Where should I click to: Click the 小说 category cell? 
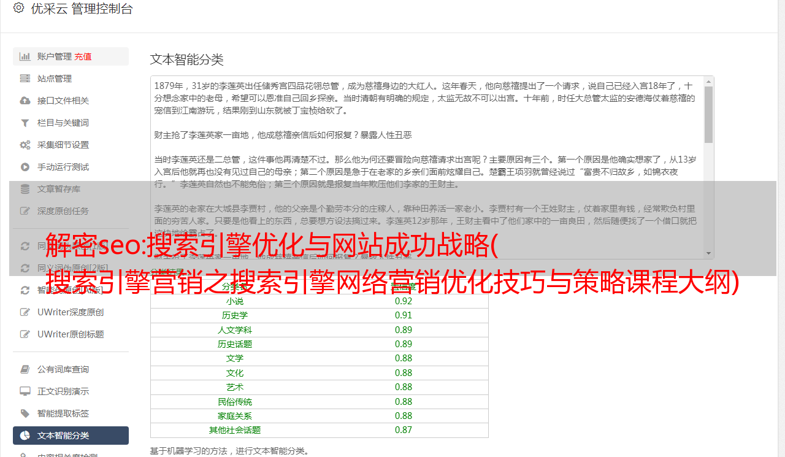(x=235, y=301)
